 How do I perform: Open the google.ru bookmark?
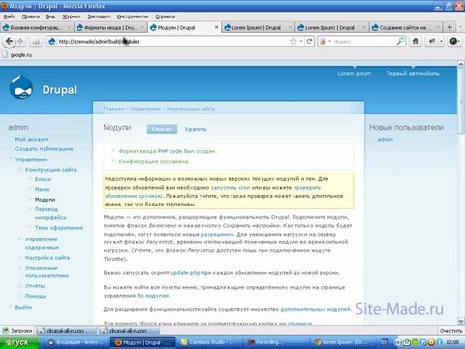pyautogui.click(x=17, y=55)
